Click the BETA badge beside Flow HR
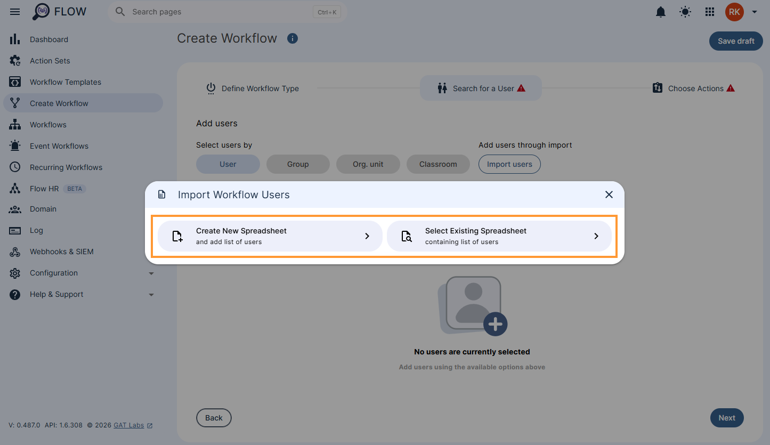Viewport: 770px width, 445px height. pyautogui.click(x=75, y=189)
